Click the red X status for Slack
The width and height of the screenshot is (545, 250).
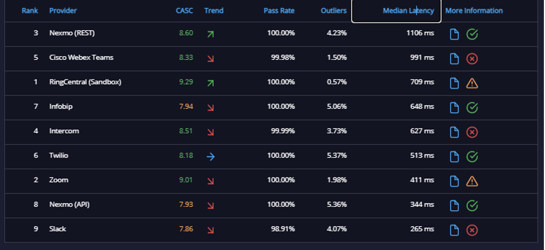coord(472,231)
